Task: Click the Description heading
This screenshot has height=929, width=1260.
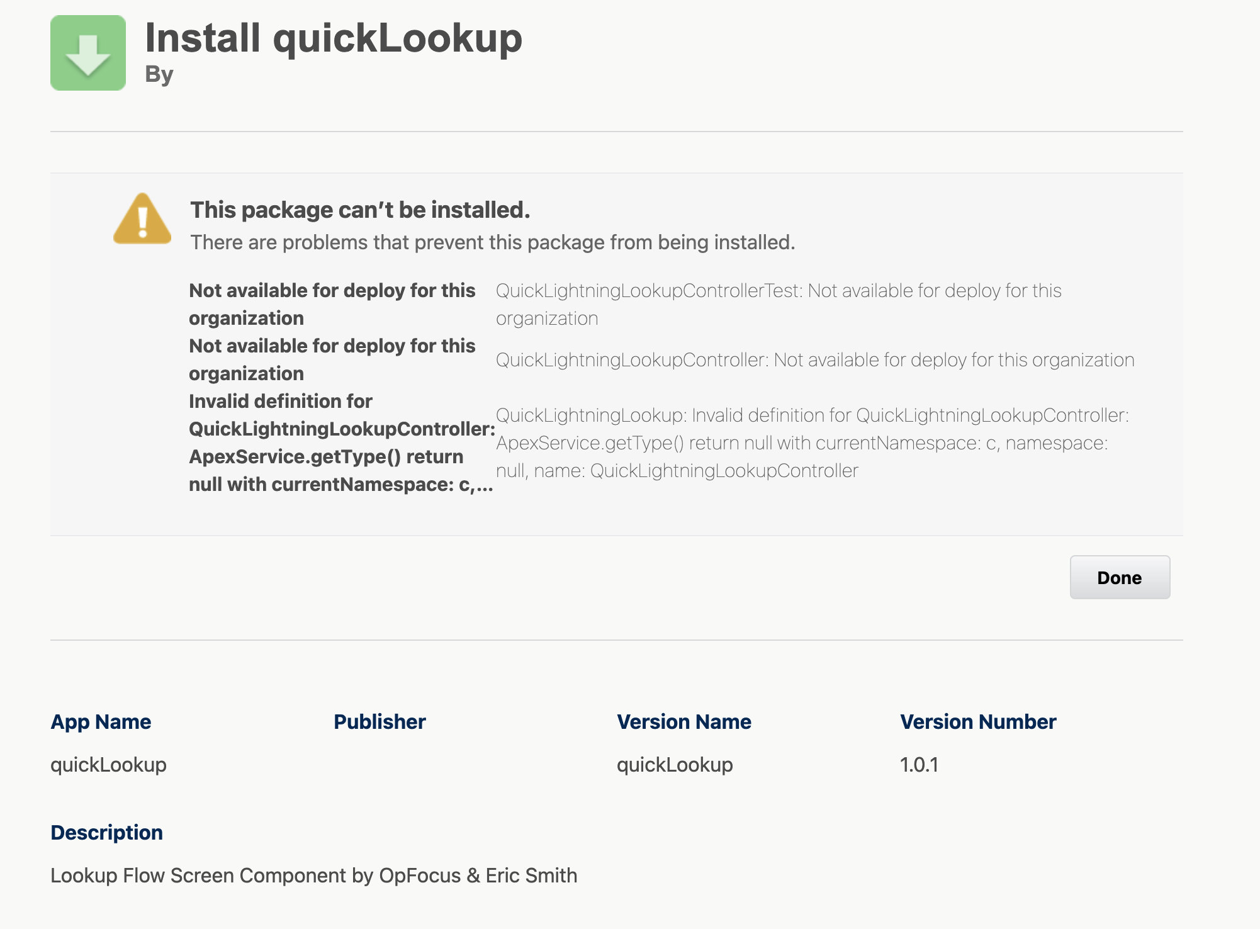Action: [x=106, y=832]
